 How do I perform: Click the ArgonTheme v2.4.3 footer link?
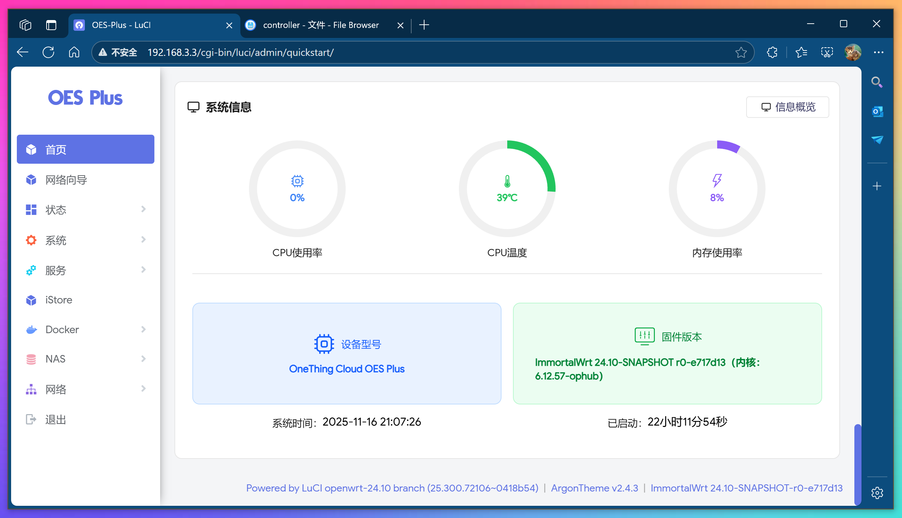point(594,488)
